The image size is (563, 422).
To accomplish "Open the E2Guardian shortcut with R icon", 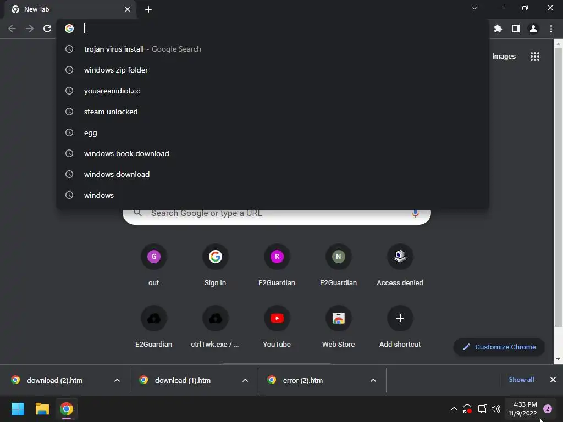I will click(277, 265).
